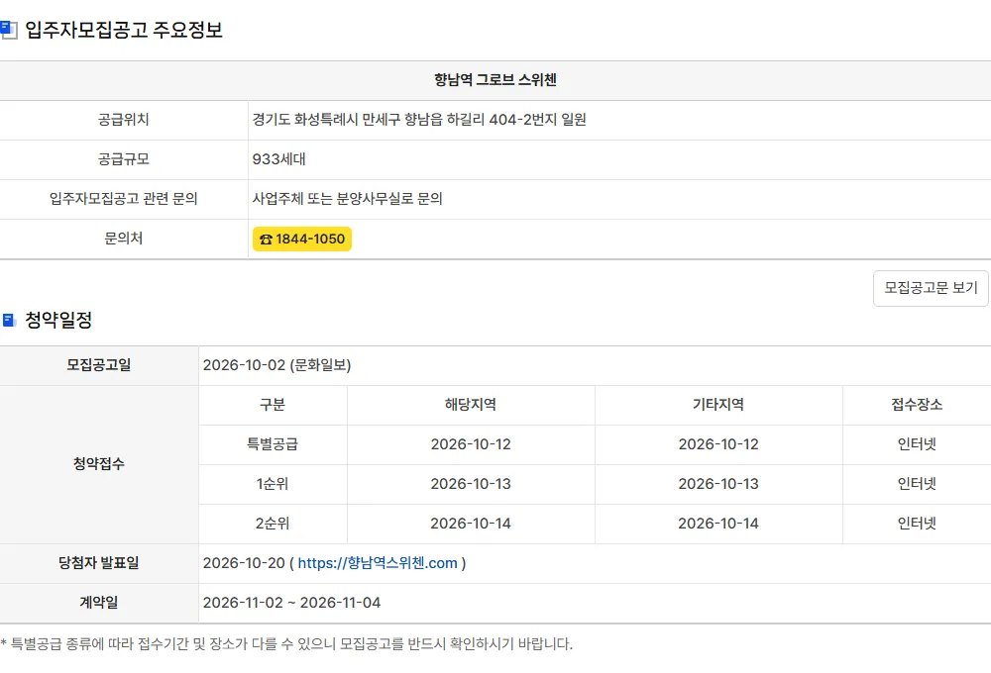This screenshot has height=673, width=991.
Task: Click the 접수장소 column header
Action: coord(917,405)
